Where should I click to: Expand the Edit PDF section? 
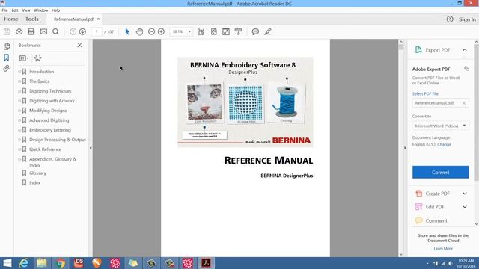[465, 207]
